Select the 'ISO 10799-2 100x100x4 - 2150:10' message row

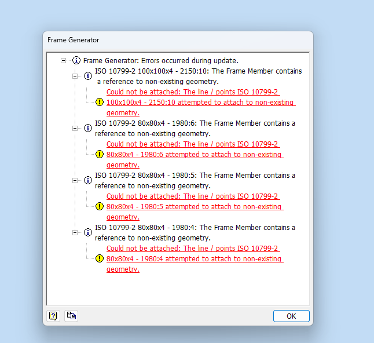(199, 76)
